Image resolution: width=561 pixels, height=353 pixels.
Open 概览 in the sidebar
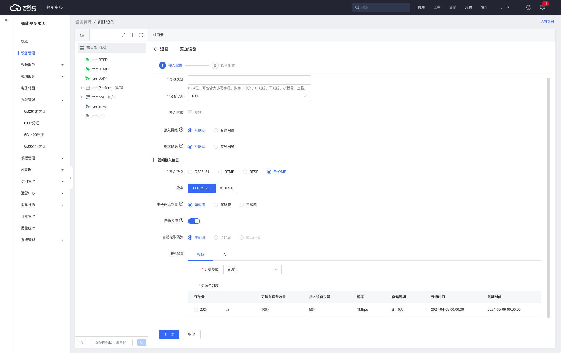25,41
